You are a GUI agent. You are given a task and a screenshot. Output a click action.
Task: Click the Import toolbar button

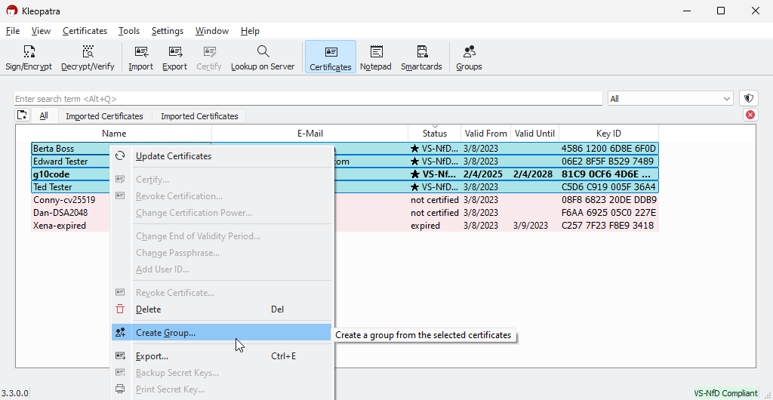[141, 57]
